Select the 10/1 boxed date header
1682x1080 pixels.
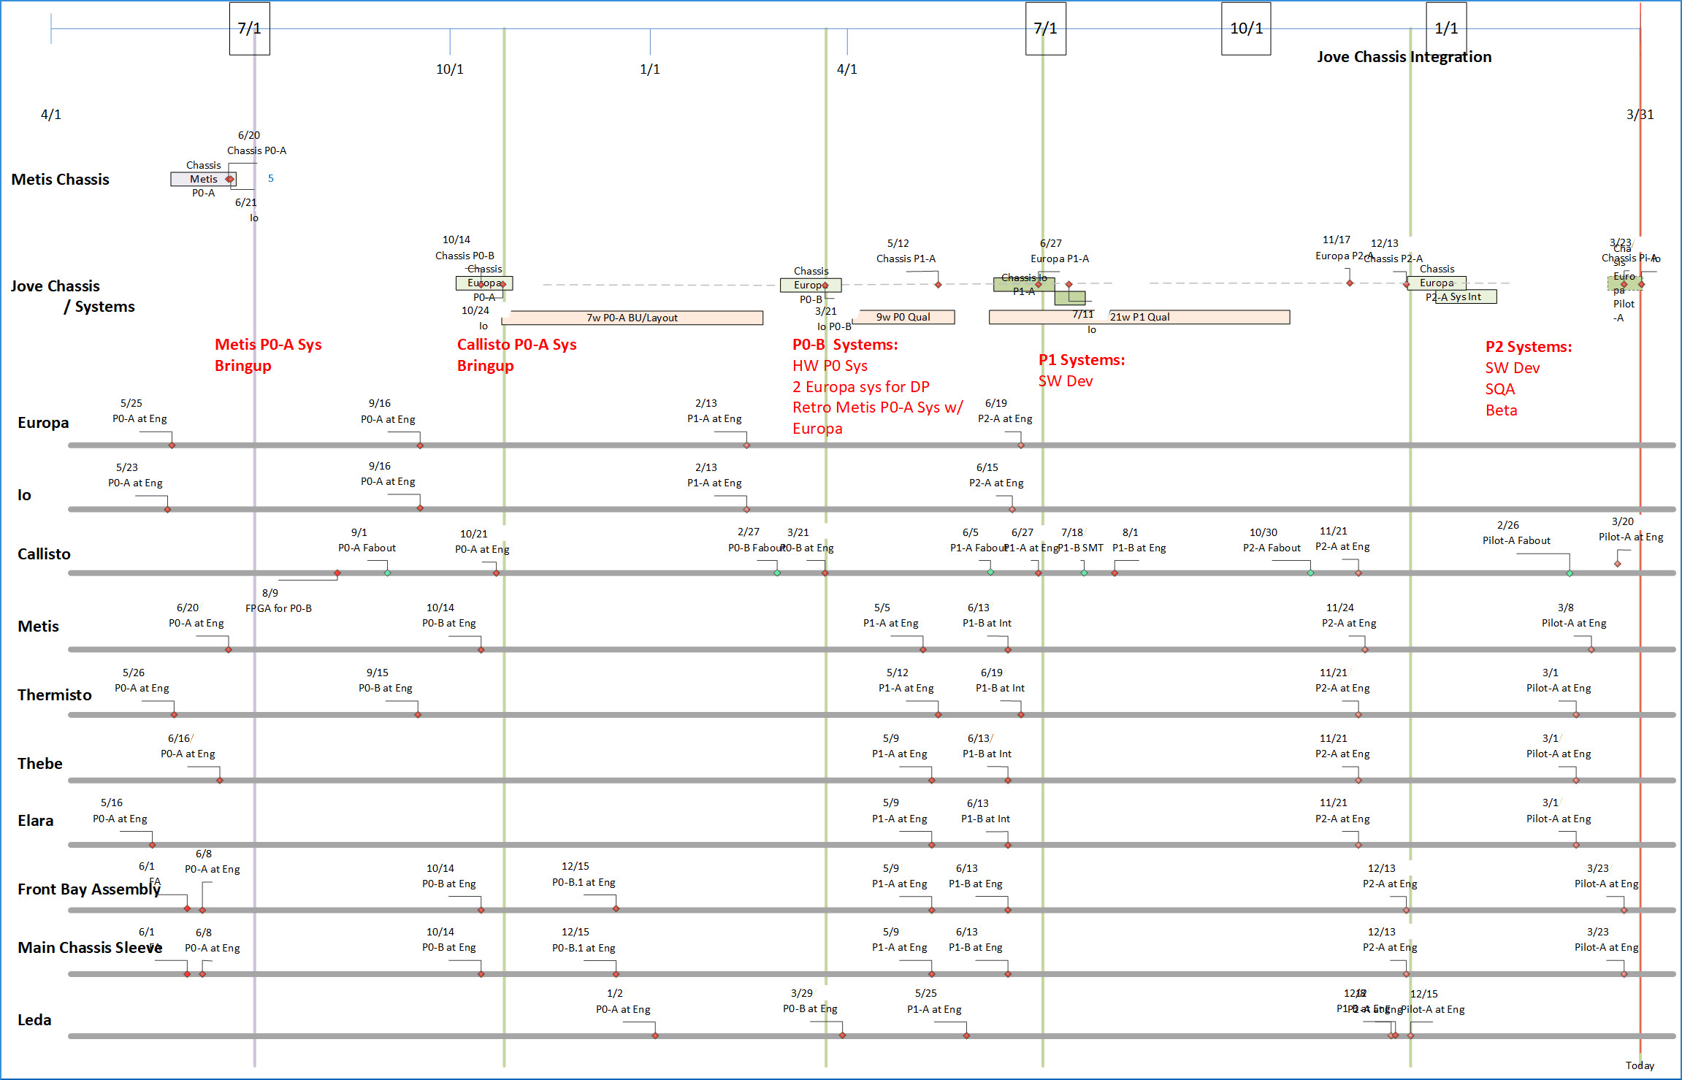(x=1246, y=28)
